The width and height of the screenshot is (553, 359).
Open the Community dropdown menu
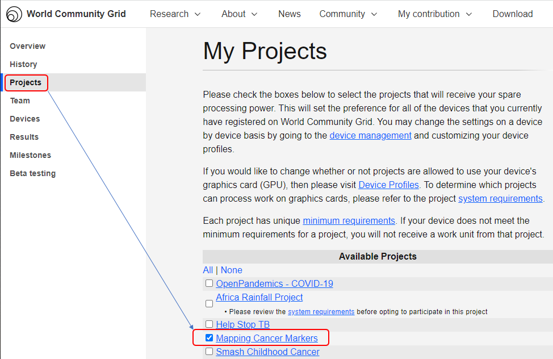coord(348,14)
